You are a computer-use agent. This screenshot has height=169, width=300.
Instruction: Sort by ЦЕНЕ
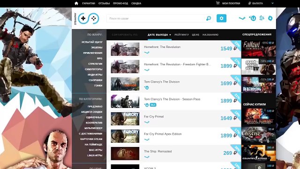195,35
